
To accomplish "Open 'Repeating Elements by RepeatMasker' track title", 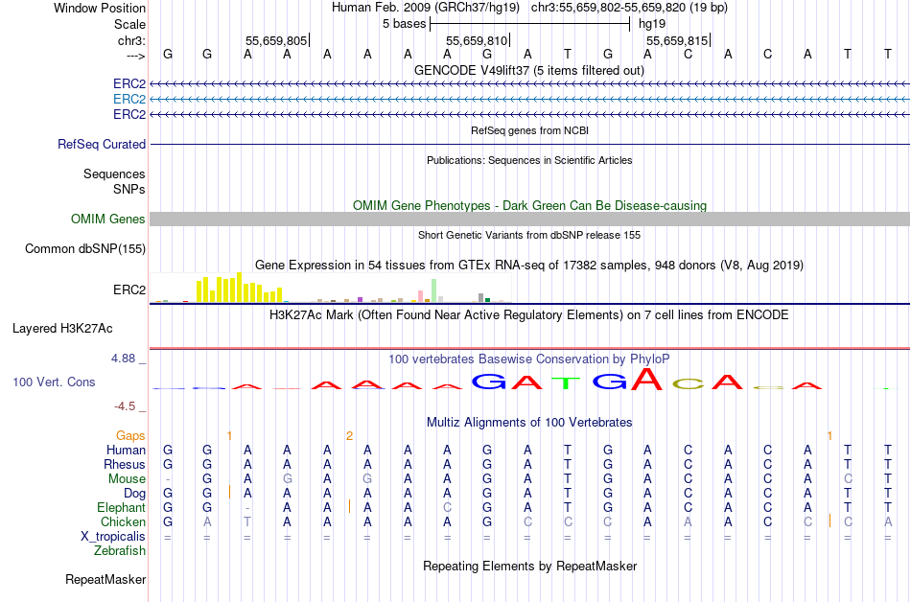I will 529,566.
